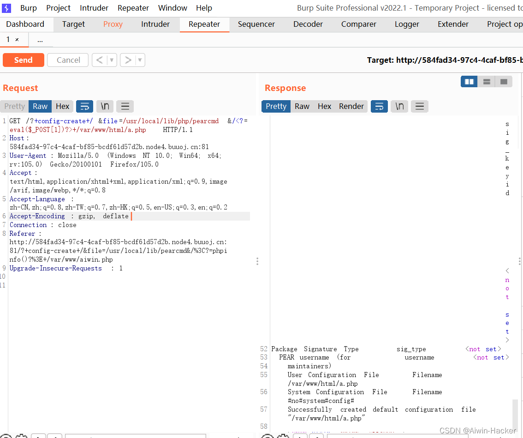Select Repeater sub-tab 1
The height and width of the screenshot is (438, 523).
[8, 40]
